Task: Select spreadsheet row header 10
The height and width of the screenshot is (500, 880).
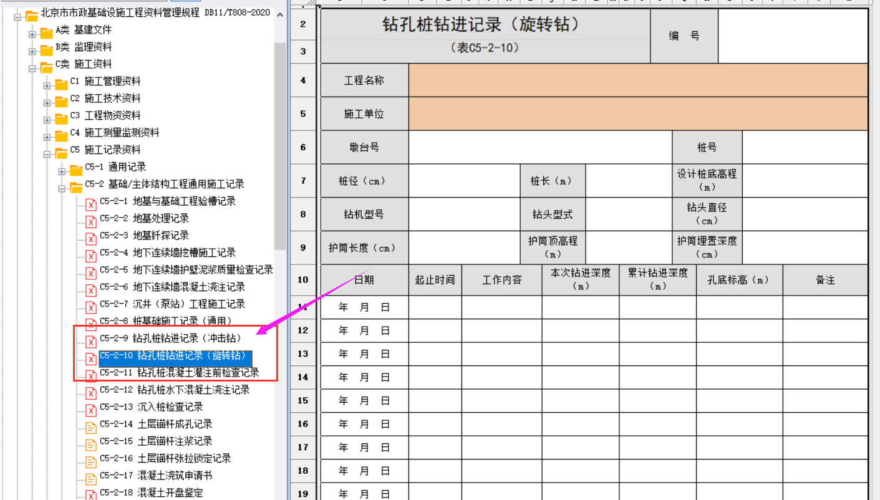Action: pyautogui.click(x=303, y=279)
